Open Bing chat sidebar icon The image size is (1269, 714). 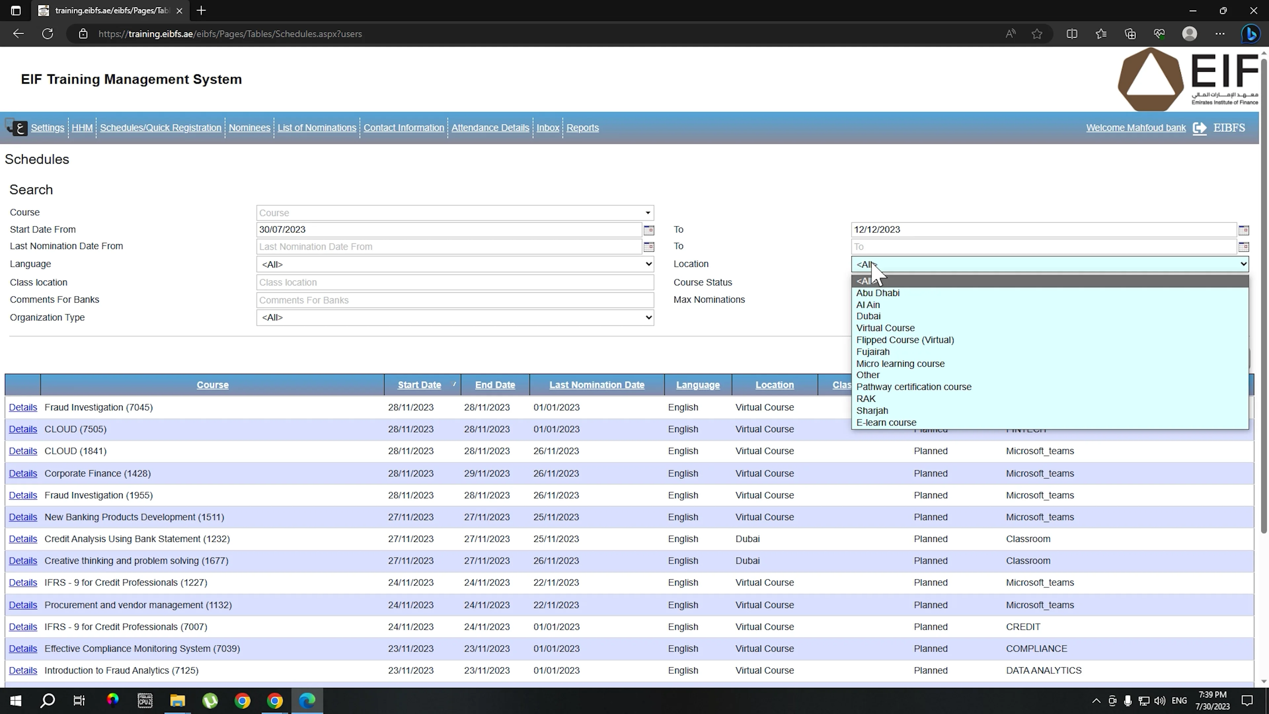click(1250, 34)
